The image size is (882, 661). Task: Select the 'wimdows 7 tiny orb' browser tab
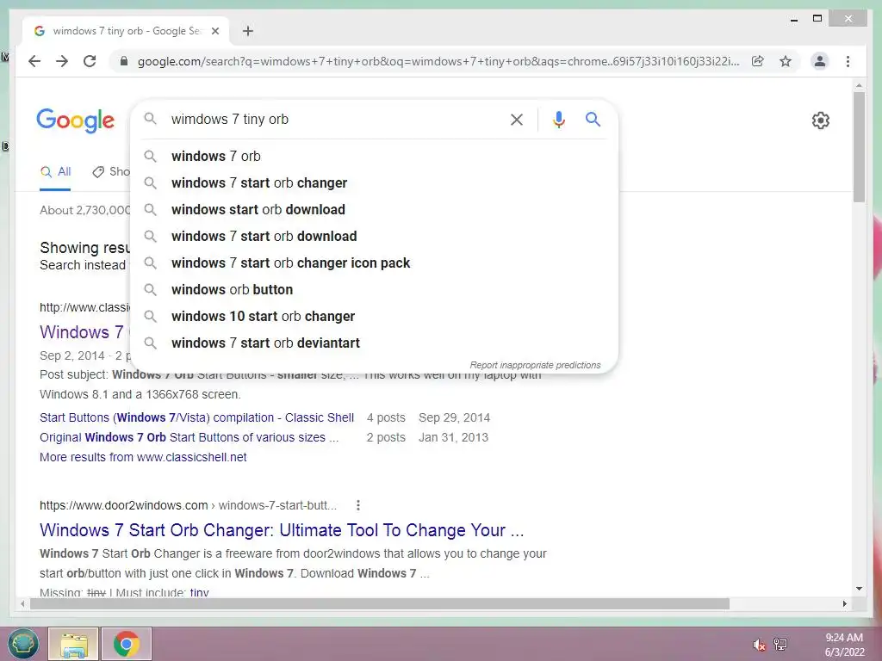[x=126, y=31]
